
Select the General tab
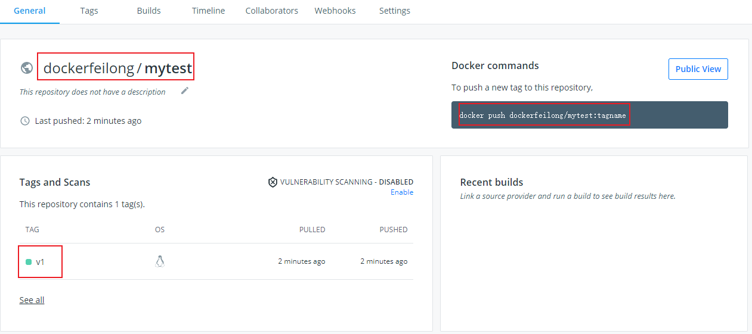[x=30, y=11]
